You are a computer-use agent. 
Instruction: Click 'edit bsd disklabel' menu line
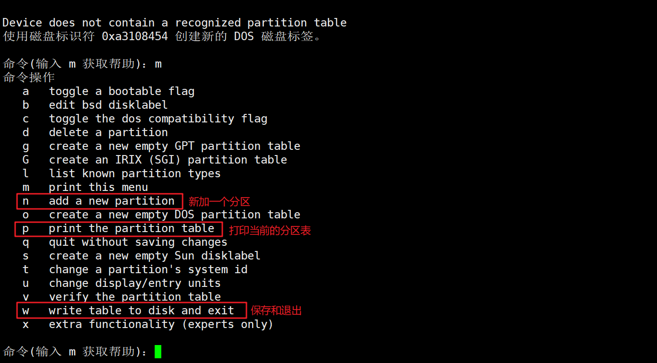click(108, 105)
